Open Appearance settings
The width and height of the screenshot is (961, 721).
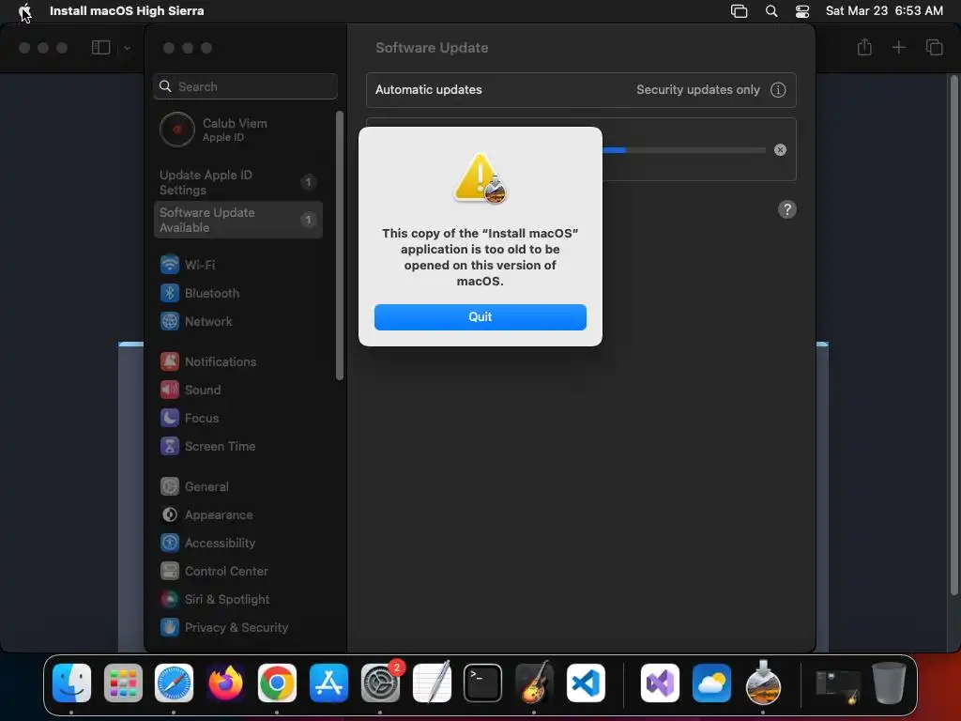(237, 515)
